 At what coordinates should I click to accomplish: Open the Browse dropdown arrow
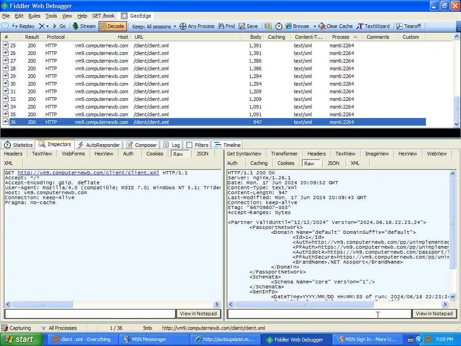(314, 26)
